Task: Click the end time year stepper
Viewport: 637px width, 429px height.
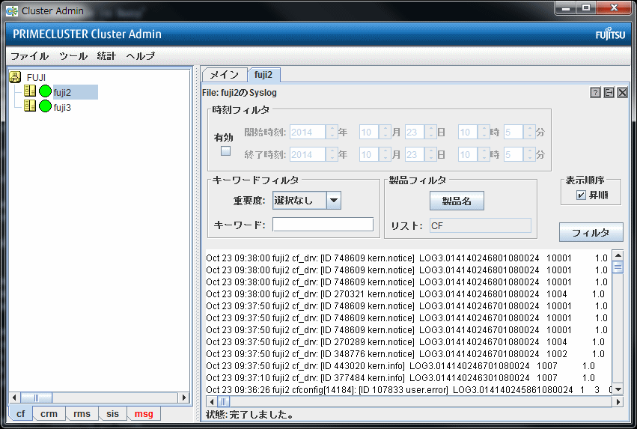Action: click(332, 154)
